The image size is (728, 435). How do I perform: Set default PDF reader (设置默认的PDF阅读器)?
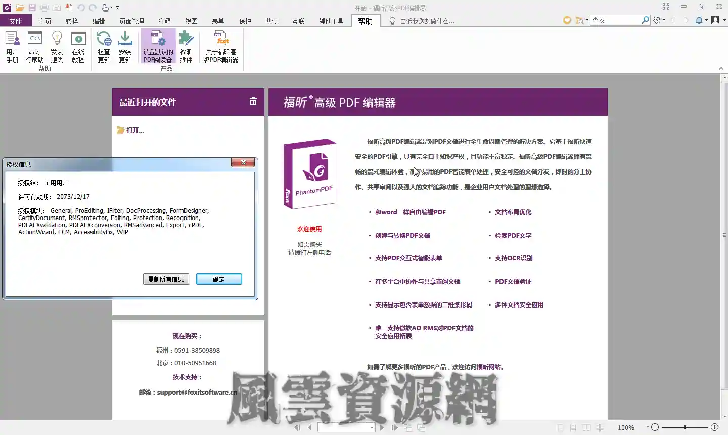(x=158, y=47)
